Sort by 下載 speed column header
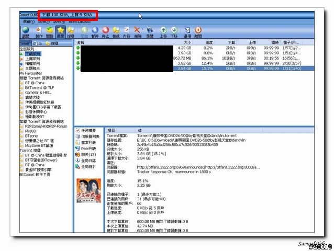334x251 pixels. (x=225, y=42)
